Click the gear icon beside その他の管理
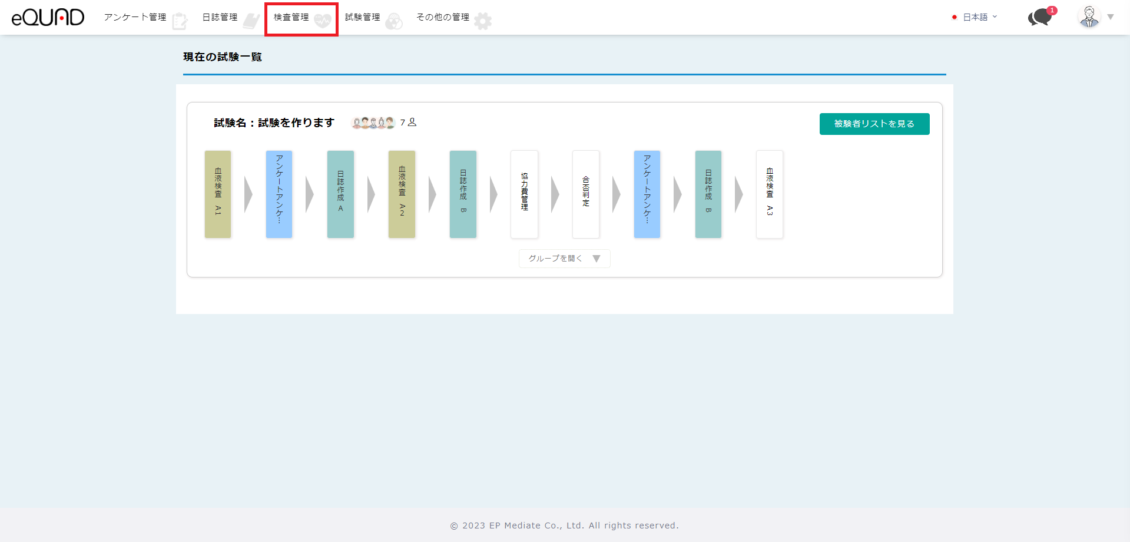 pos(483,21)
